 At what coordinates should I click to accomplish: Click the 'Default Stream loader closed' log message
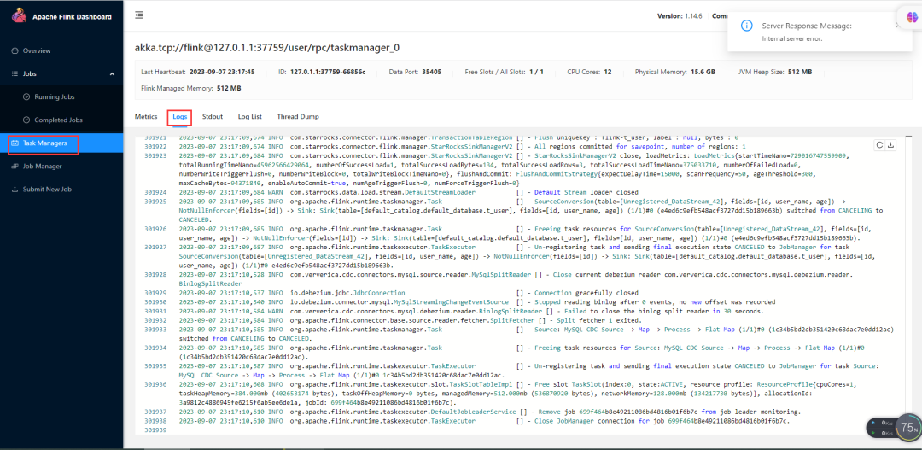tap(586, 192)
